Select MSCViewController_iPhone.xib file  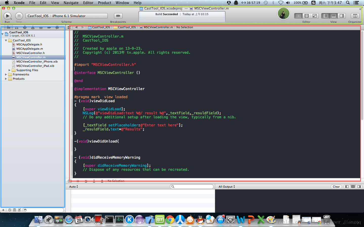click(x=37, y=62)
